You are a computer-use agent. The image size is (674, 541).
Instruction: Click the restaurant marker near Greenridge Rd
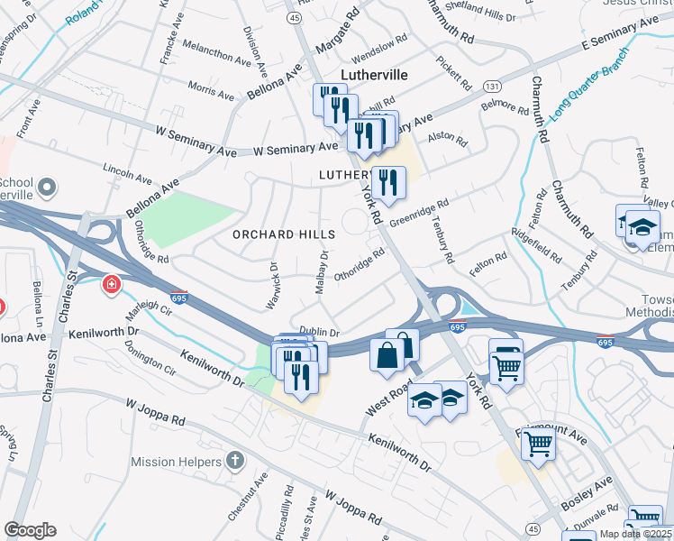click(x=388, y=184)
